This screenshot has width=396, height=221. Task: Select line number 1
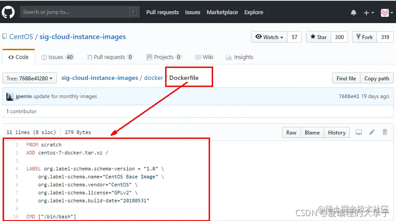17,145
